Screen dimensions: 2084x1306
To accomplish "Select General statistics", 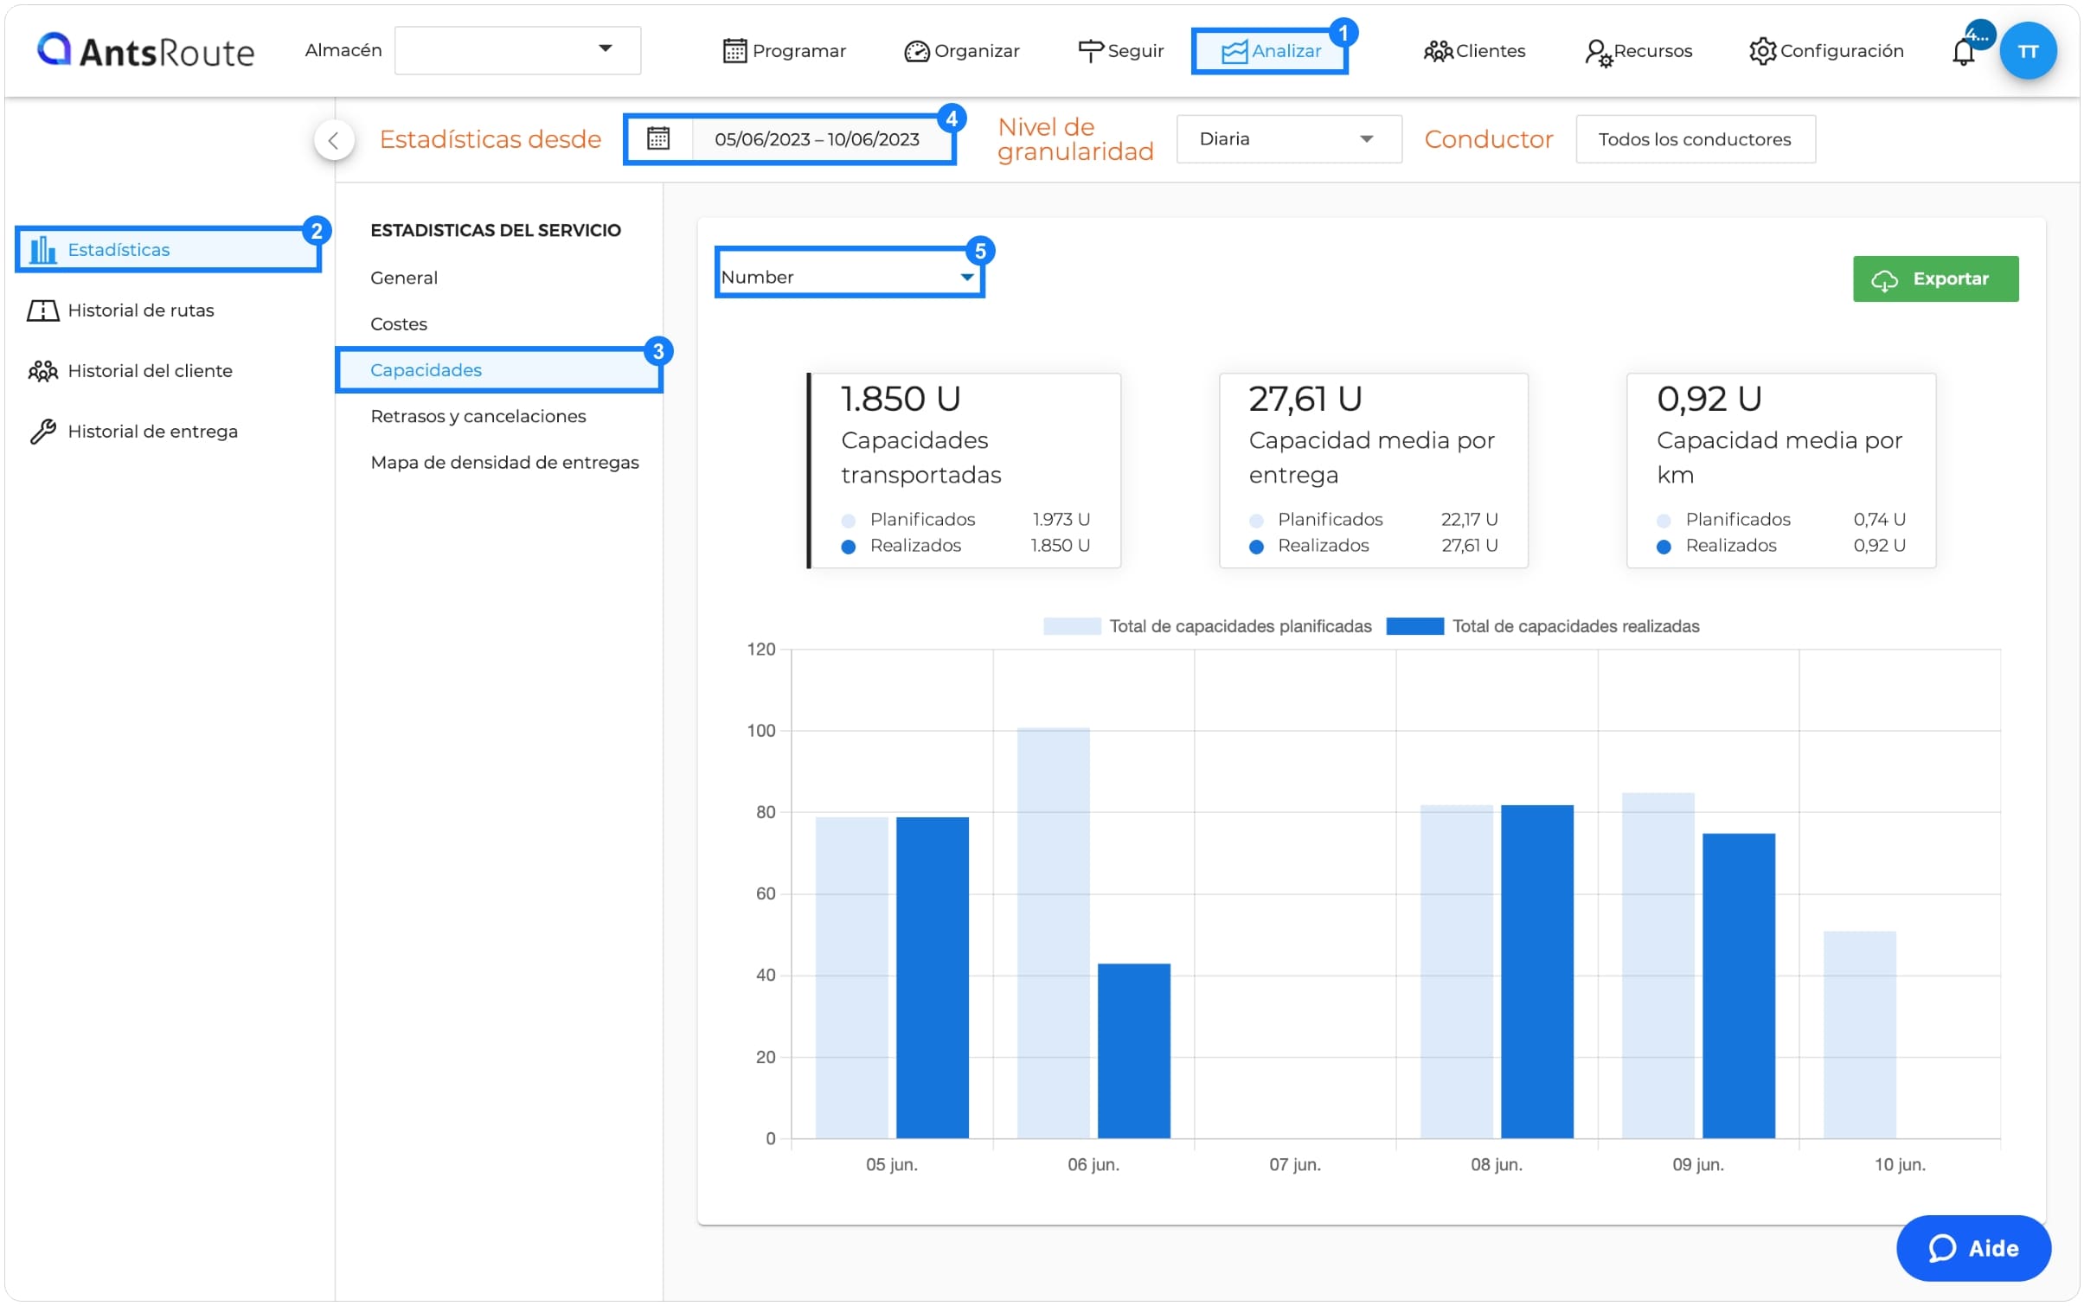I will point(403,278).
